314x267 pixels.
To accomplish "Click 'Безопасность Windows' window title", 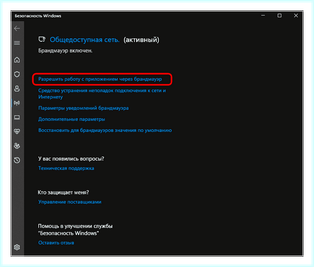I will point(38,16).
